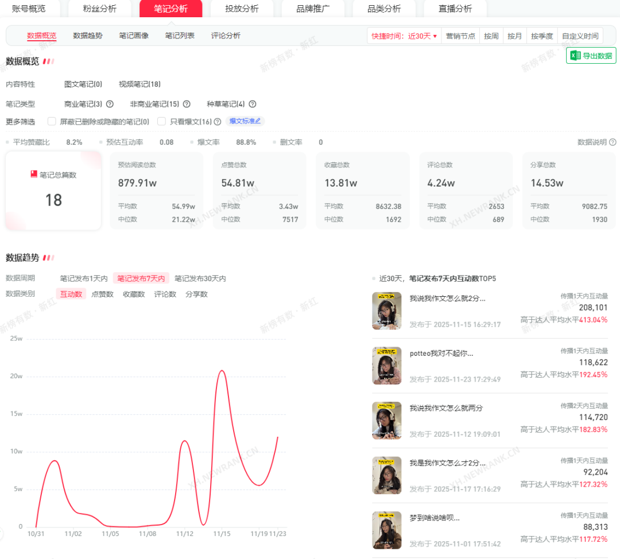
Task: Switch to the 粉丝分析 tab
Action: (x=99, y=9)
